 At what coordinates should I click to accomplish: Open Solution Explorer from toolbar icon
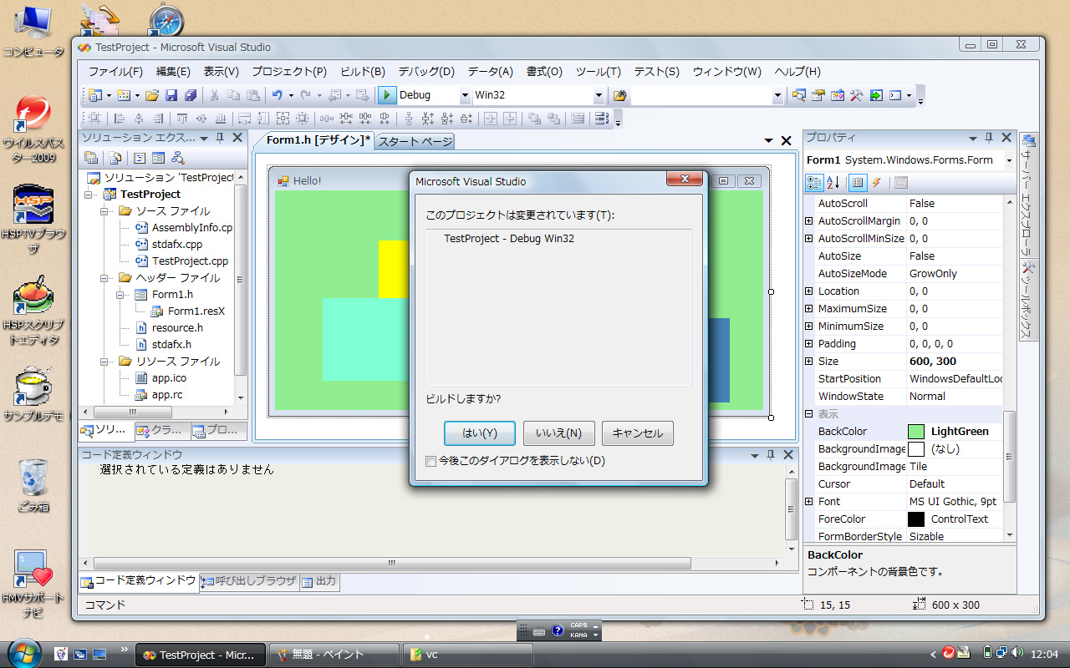pyautogui.click(x=799, y=95)
